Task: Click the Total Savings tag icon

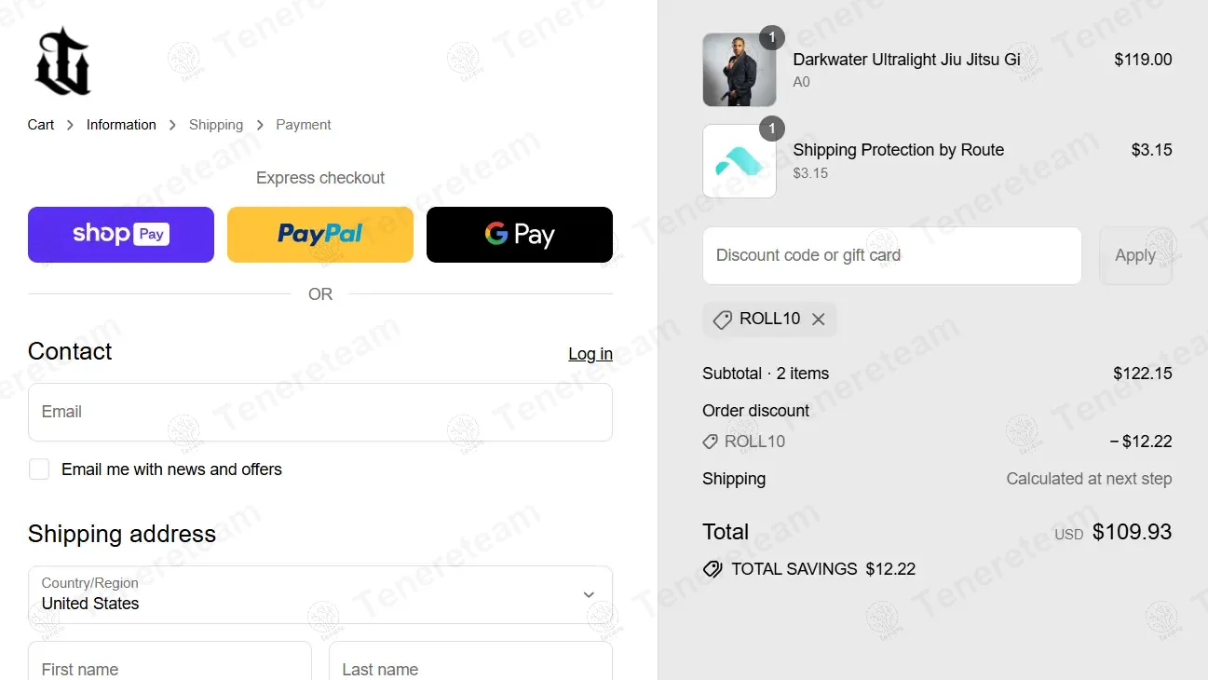Action: [713, 569]
